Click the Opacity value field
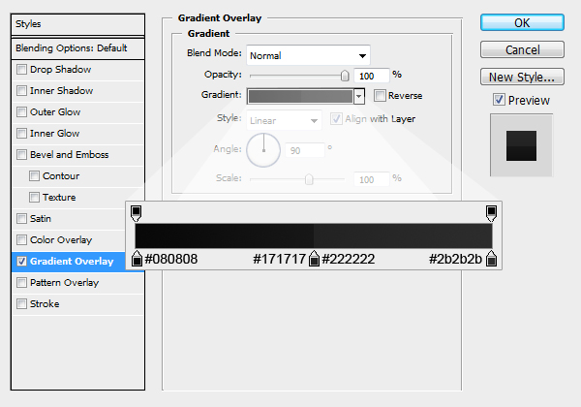This screenshot has width=581, height=407. pyautogui.click(x=371, y=76)
